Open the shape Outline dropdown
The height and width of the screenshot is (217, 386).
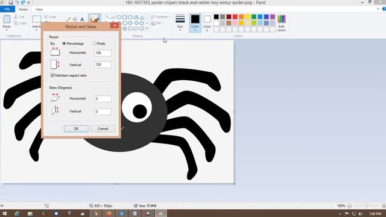160,17
